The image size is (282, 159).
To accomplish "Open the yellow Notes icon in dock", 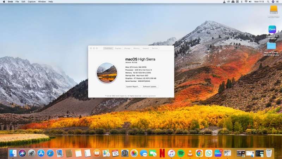I will coord(78,153).
